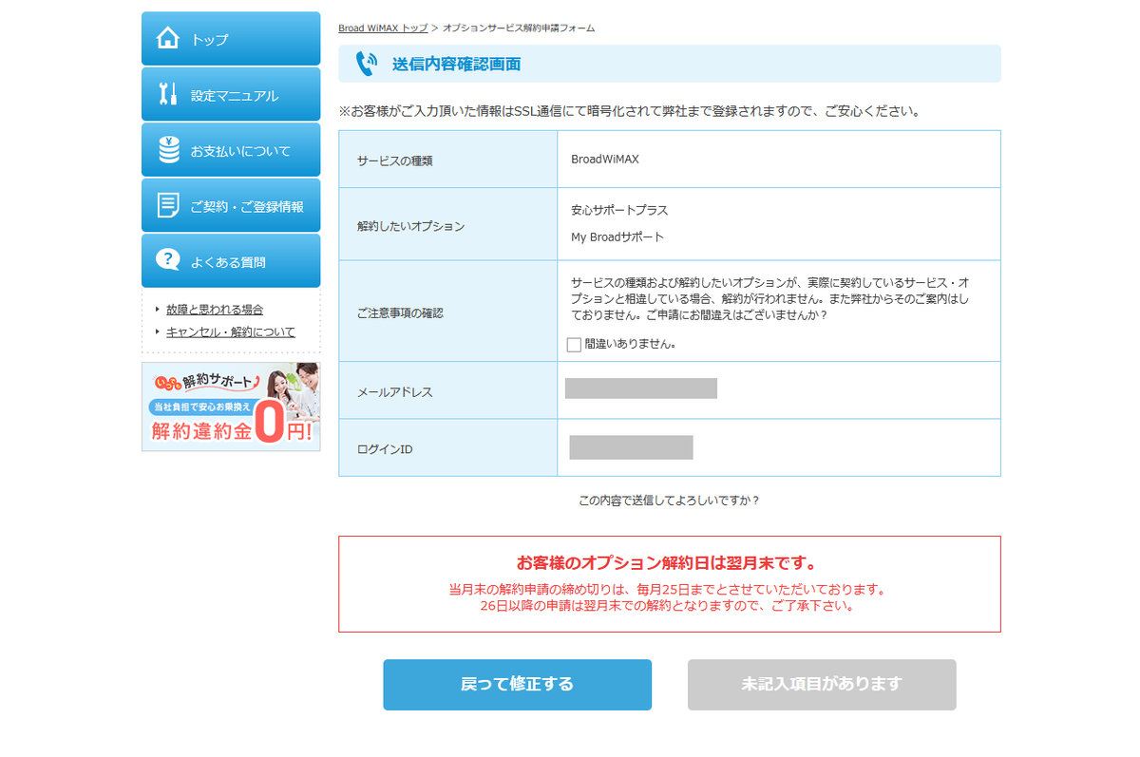Screen dimensions: 1140x757
Task: Click the wrench tools icon for 設定マニュアル
Action: click(167, 95)
